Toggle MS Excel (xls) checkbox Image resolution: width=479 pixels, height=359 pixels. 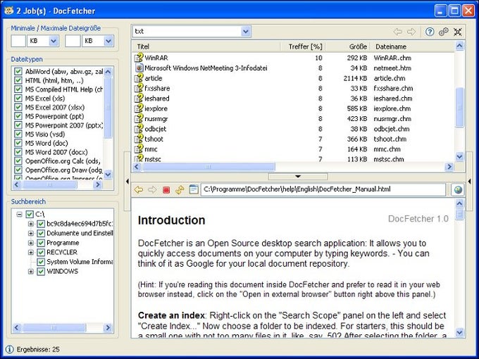pos(18,99)
